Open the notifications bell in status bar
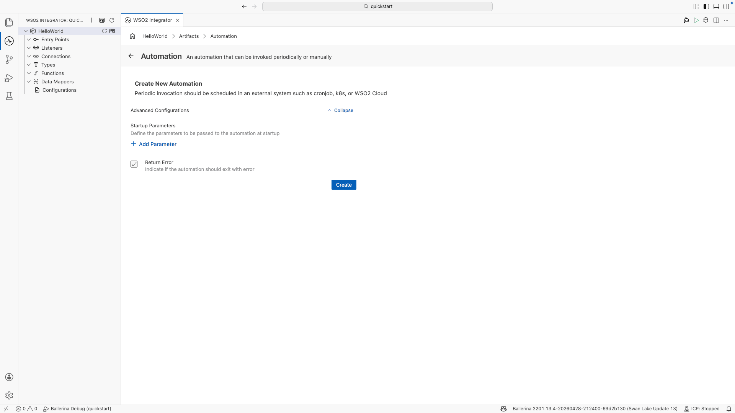The height and width of the screenshot is (413, 735). point(729,409)
